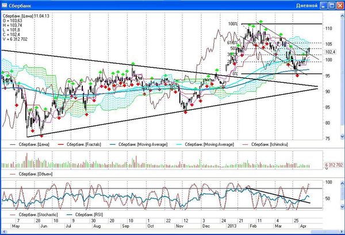Click the price panel's lower scroll arrow
The width and height of the screenshot is (345, 235).
(342, 137)
